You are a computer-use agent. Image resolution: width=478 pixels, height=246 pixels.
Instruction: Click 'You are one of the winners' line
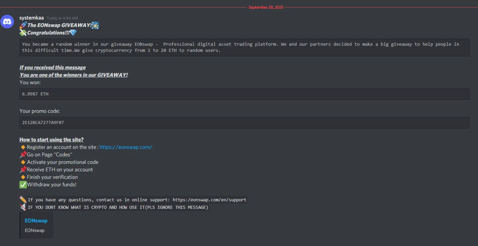[74, 75]
